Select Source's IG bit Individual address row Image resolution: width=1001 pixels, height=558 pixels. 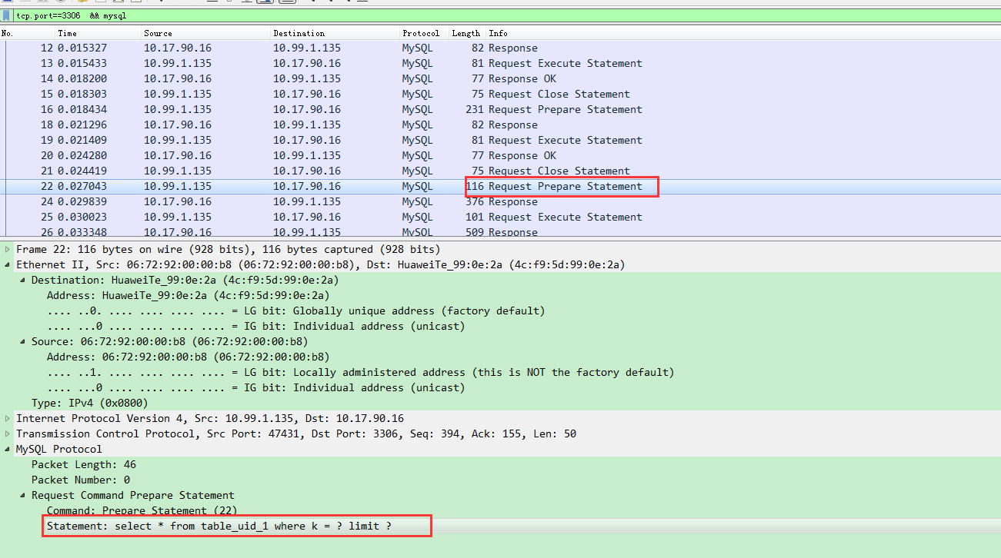500,387
